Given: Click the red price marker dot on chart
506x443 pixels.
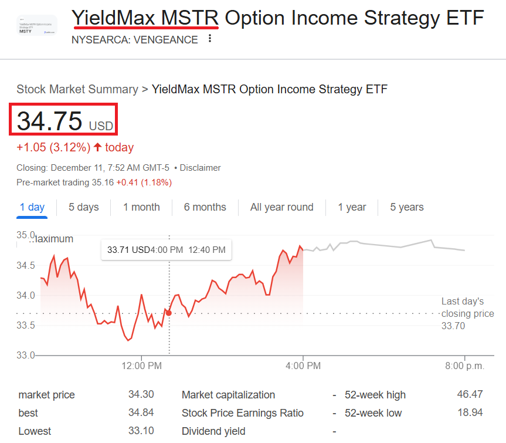Looking at the screenshot, I should coord(169,313).
